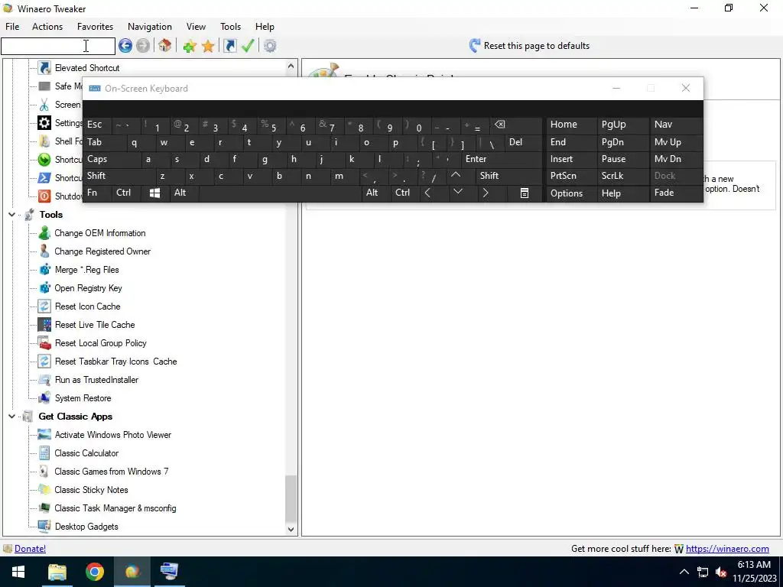Toggle Caps key on On-Screen Keyboard
The image size is (783, 587).
tap(112, 159)
